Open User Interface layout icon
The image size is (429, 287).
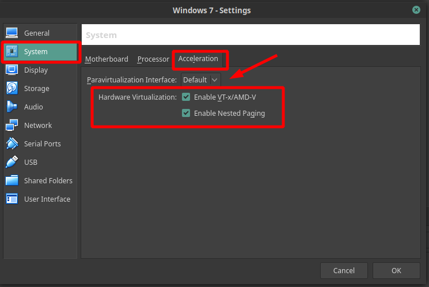12,199
